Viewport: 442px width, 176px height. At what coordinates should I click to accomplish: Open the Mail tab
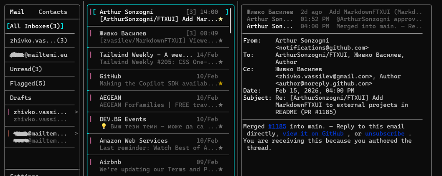point(17,12)
